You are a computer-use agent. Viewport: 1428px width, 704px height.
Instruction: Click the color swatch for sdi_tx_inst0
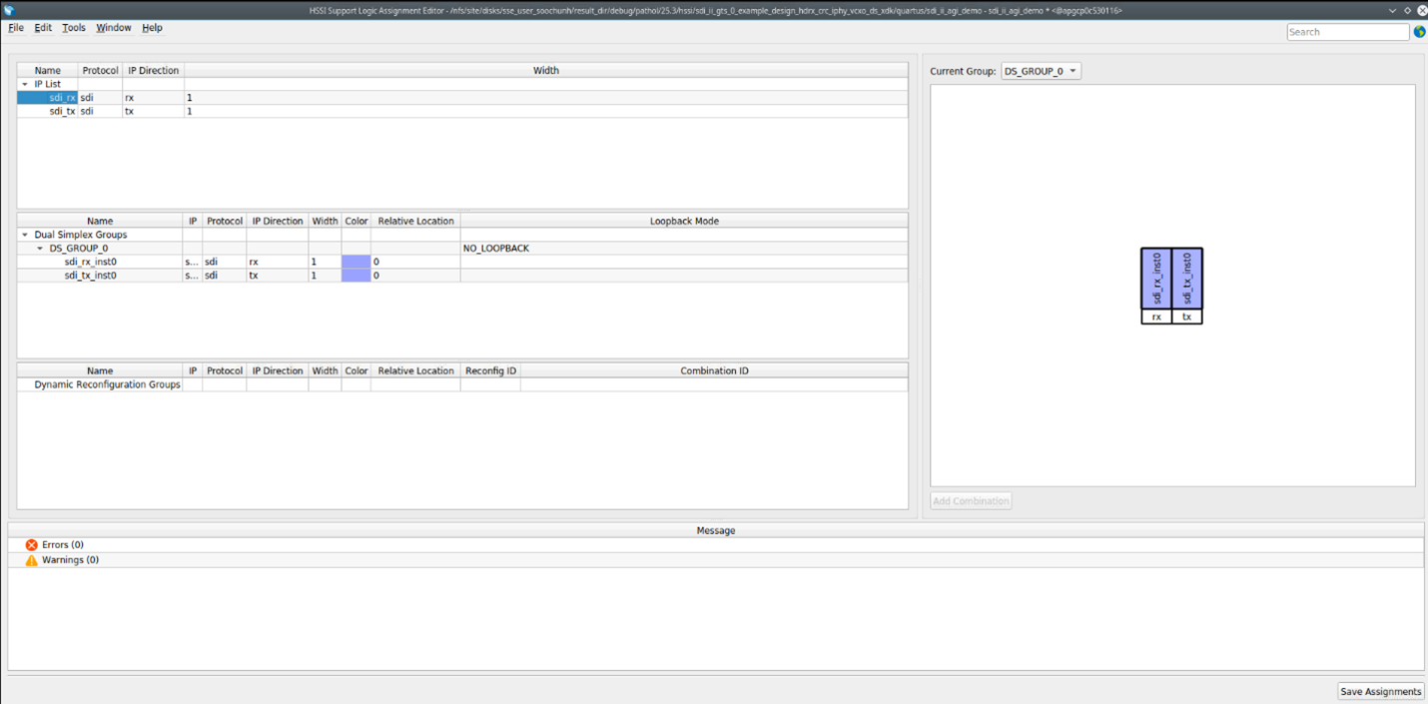coord(356,275)
